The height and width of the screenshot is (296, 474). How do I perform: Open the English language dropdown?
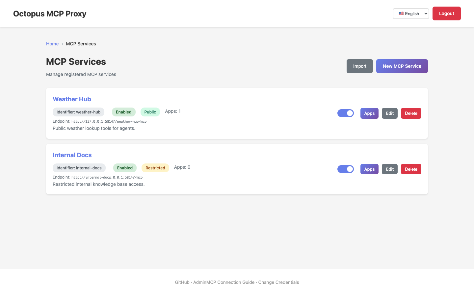click(x=411, y=13)
